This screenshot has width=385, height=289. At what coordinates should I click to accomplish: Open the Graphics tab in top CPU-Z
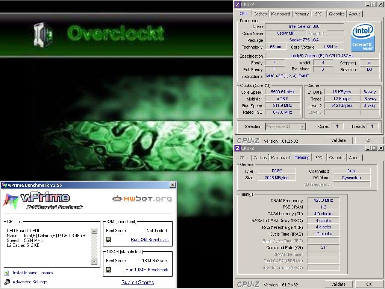tap(336, 14)
